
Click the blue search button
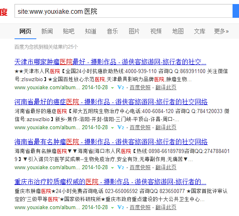pyautogui.click(x=236, y=11)
